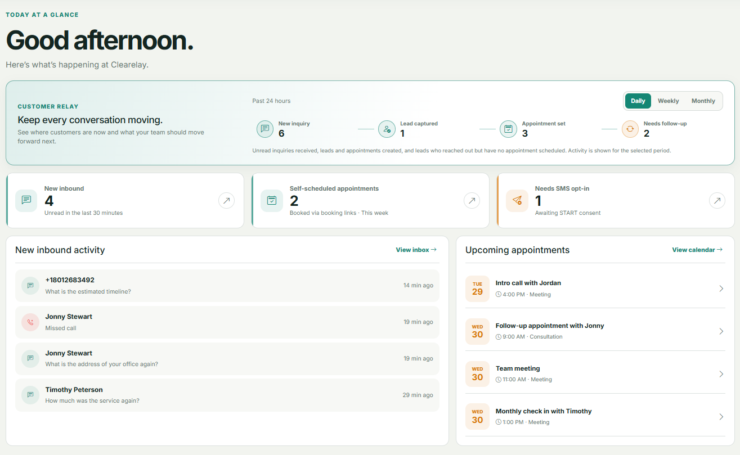Expand Monthly check in with Timothy chevron
Screen dimensions: 740x455
point(721,417)
